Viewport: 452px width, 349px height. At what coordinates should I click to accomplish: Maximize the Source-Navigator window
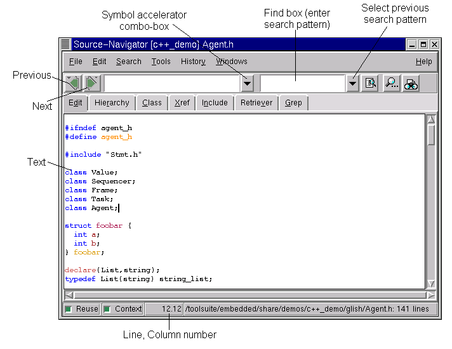[x=423, y=44]
